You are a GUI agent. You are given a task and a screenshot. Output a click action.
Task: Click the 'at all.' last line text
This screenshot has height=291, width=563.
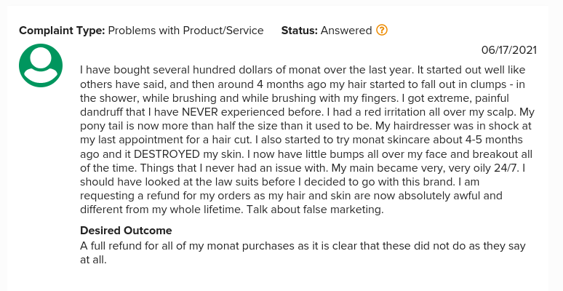tap(93, 260)
